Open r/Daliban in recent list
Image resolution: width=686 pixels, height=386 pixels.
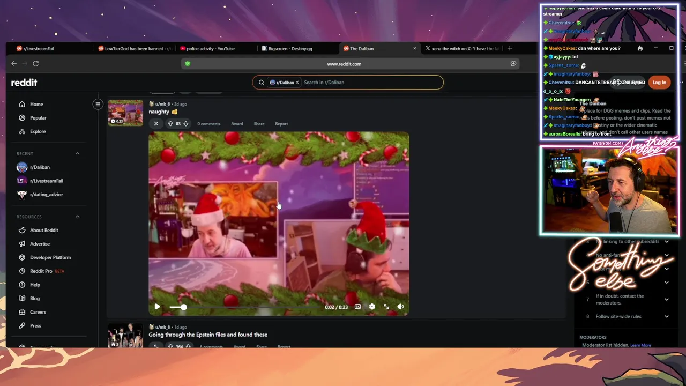point(40,167)
